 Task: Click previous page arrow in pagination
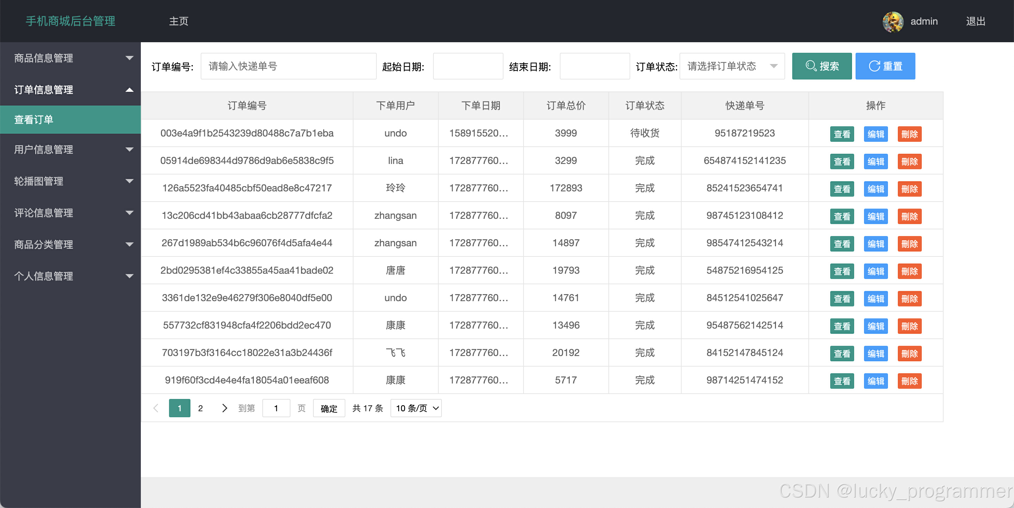156,408
